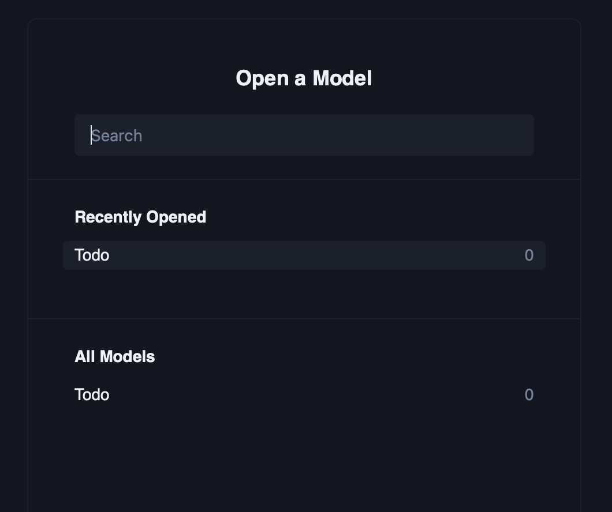
Task: Click the record count beside All Models Todo
Action: [x=529, y=395]
